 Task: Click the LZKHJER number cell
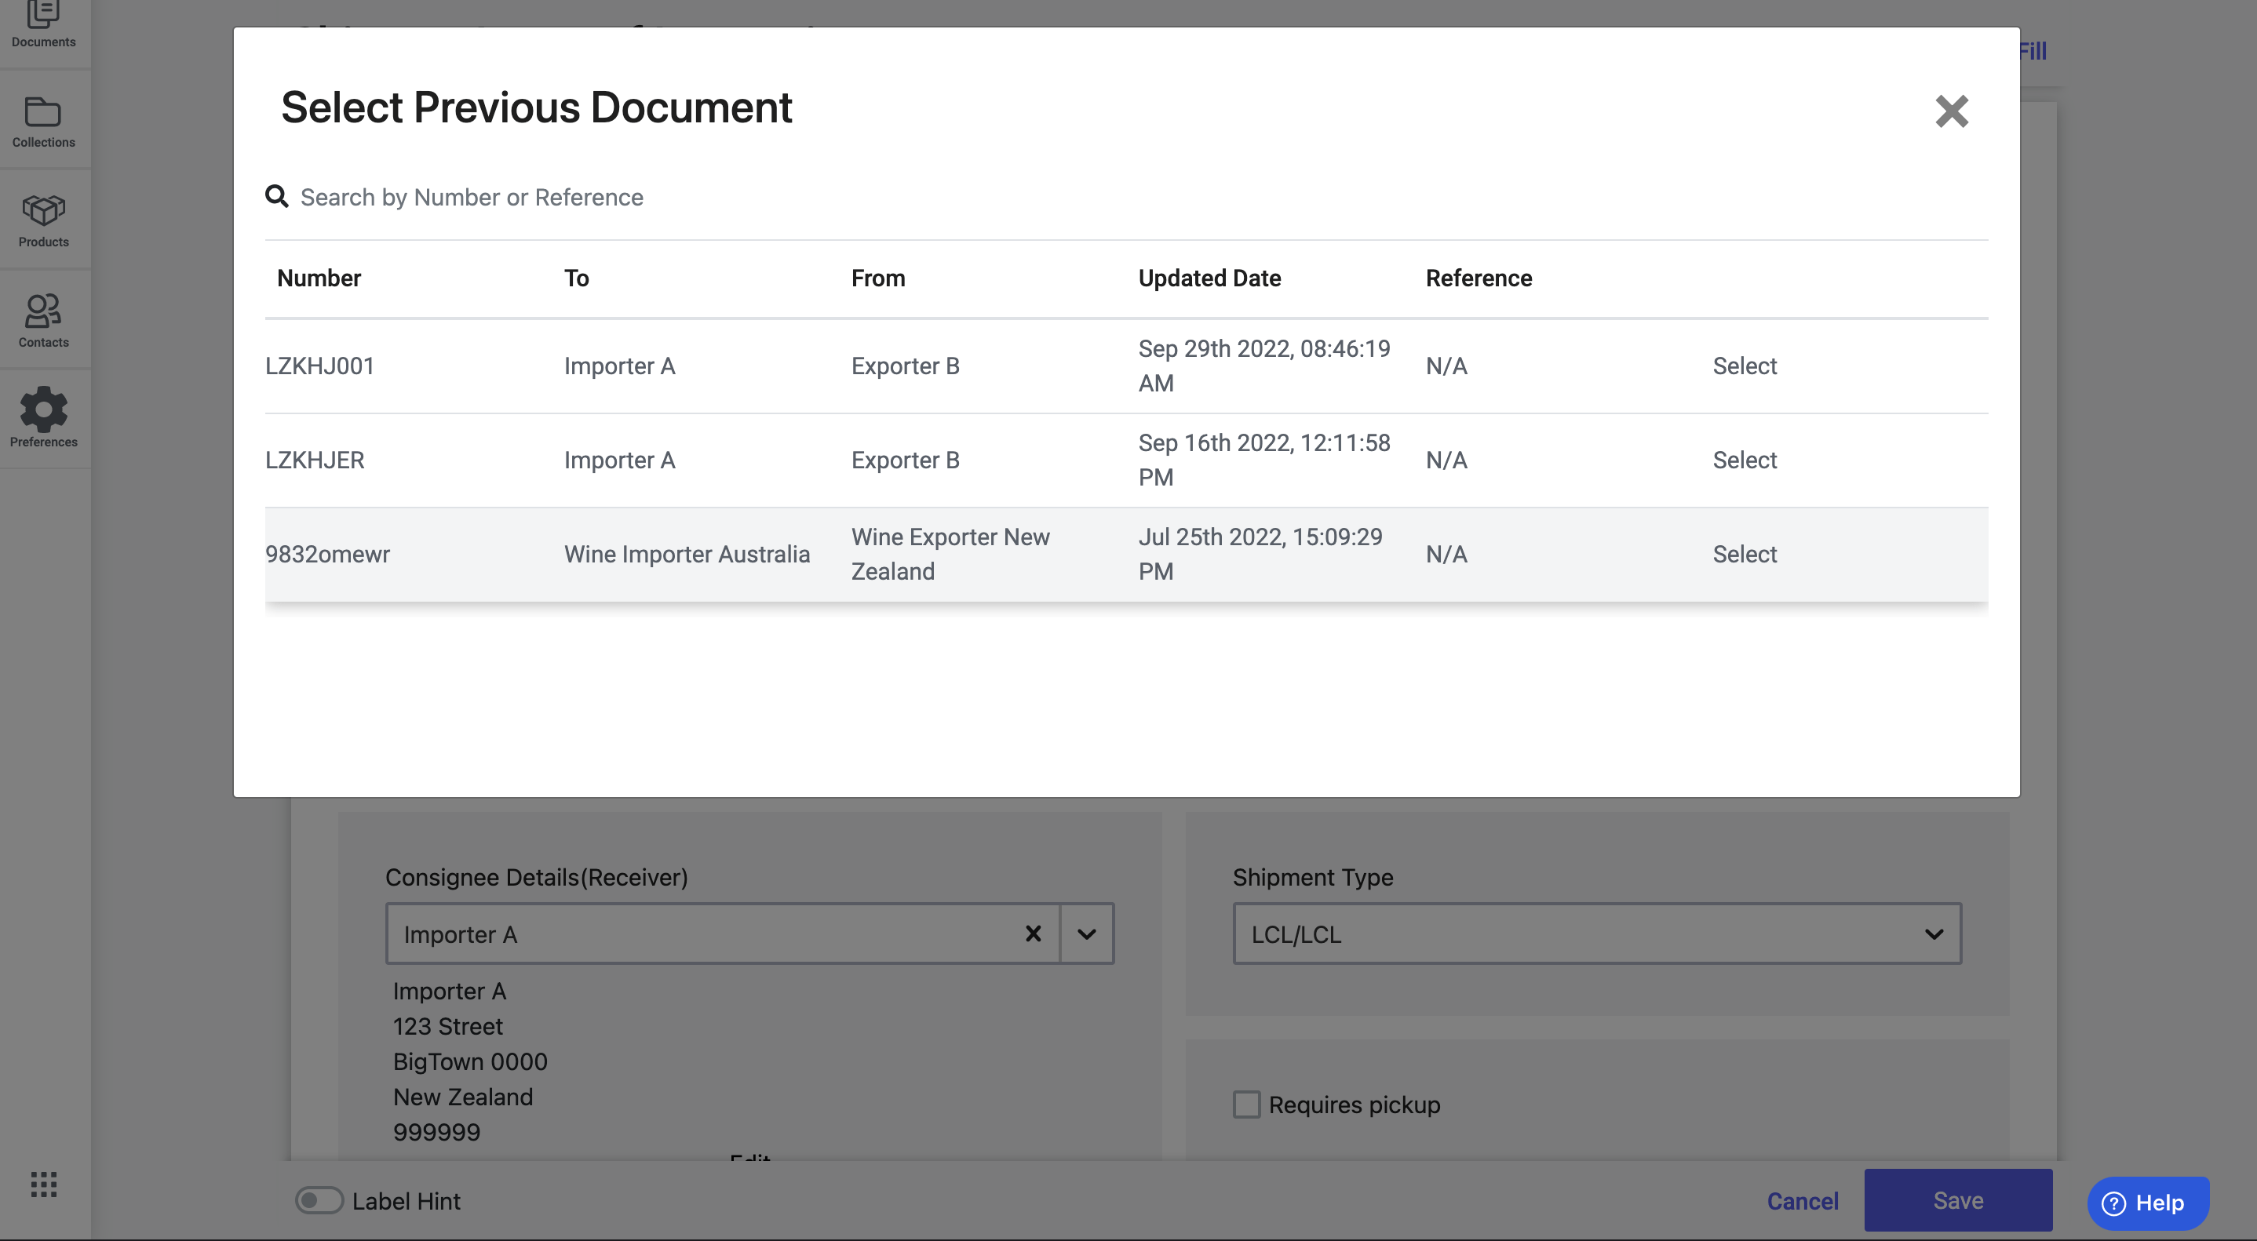[315, 460]
